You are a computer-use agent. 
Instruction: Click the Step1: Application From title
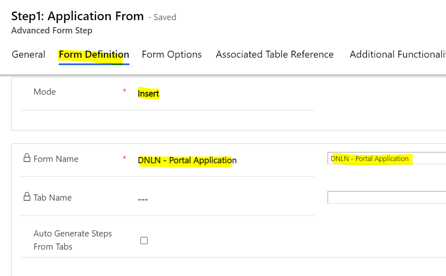click(x=78, y=16)
